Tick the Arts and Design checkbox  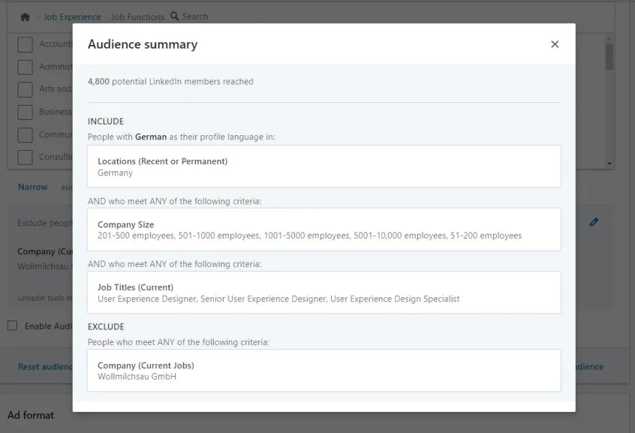(x=25, y=89)
